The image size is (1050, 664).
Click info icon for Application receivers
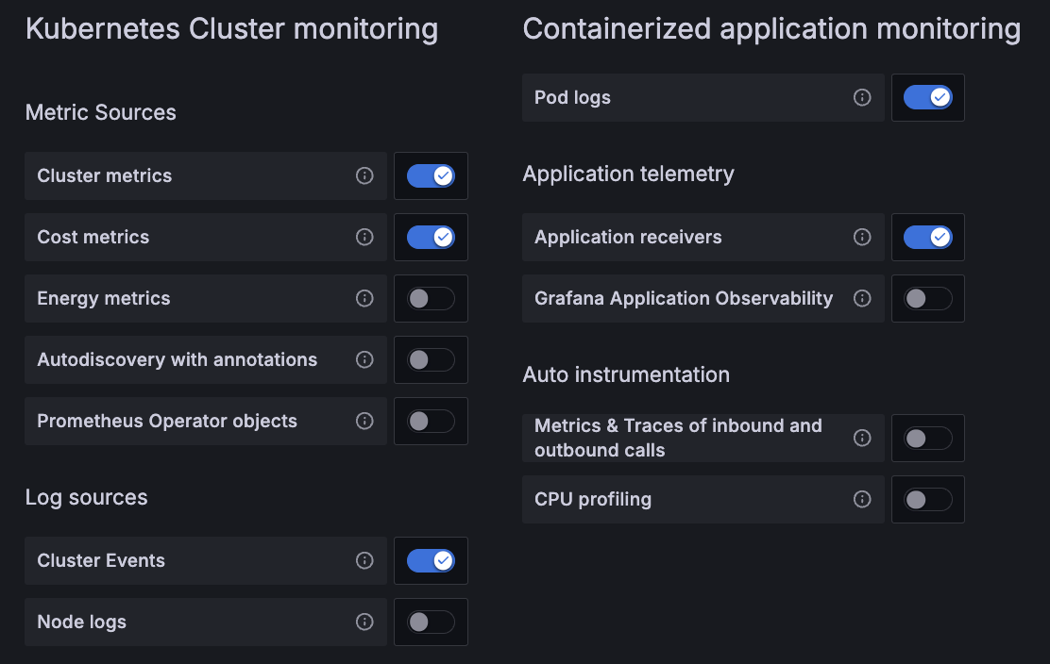862,237
